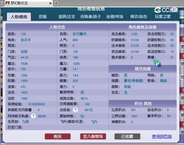Click the 魔力 value 1020
This screenshot has width=184, height=145.
(76, 64)
